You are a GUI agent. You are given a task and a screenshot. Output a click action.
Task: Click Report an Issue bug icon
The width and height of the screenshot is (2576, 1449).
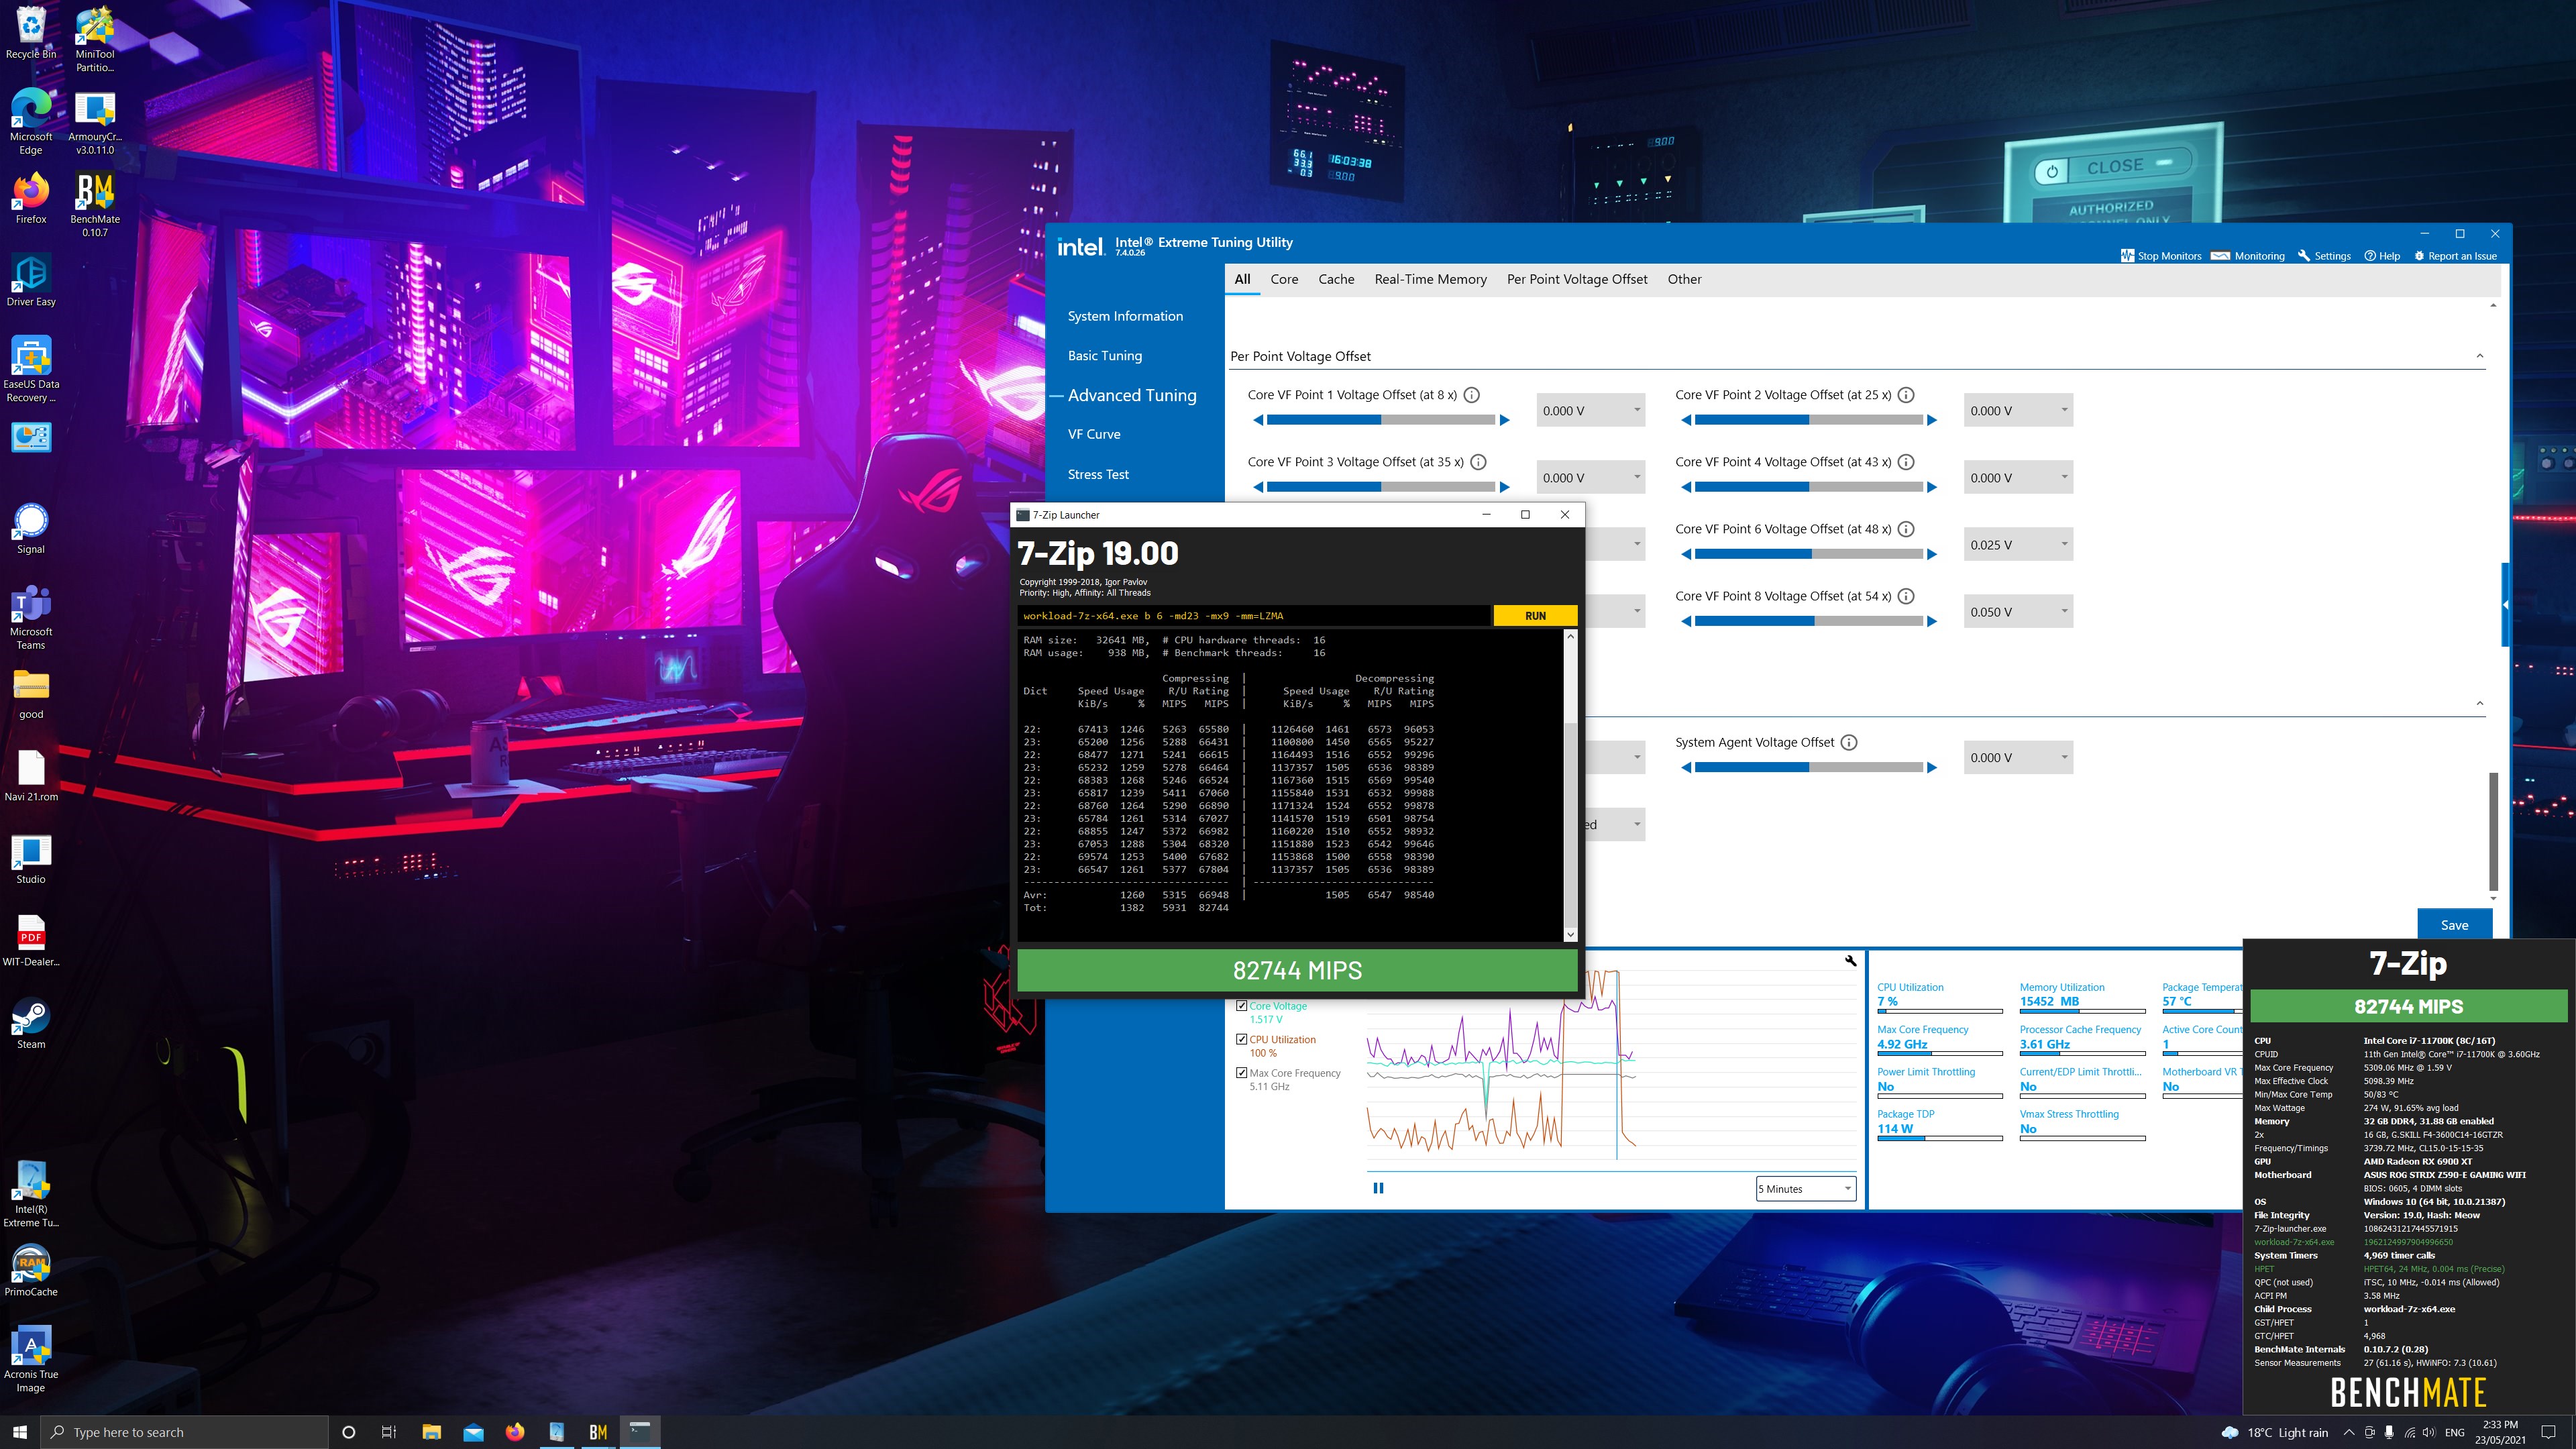2420,256
